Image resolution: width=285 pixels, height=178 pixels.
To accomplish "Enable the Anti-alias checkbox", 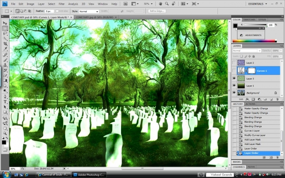I will pos(57,11).
